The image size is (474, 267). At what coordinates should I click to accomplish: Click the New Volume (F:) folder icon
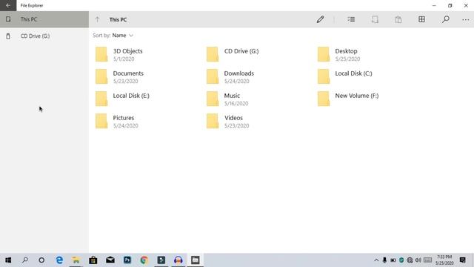coord(324,99)
